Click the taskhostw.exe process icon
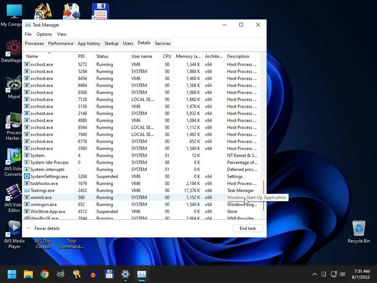The image size is (377, 283). (x=27, y=184)
